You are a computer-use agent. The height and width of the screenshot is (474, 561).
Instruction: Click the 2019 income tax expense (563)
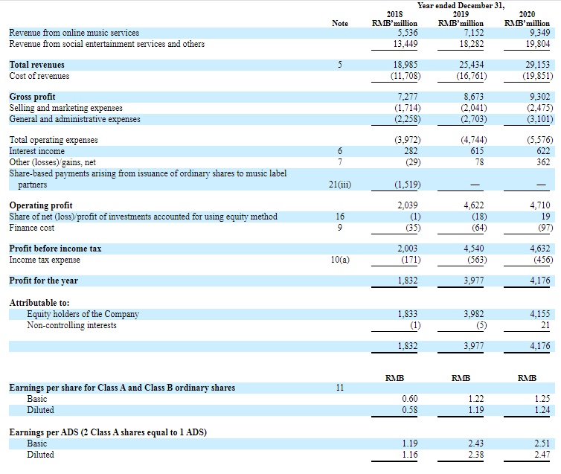click(x=477, y=260)
